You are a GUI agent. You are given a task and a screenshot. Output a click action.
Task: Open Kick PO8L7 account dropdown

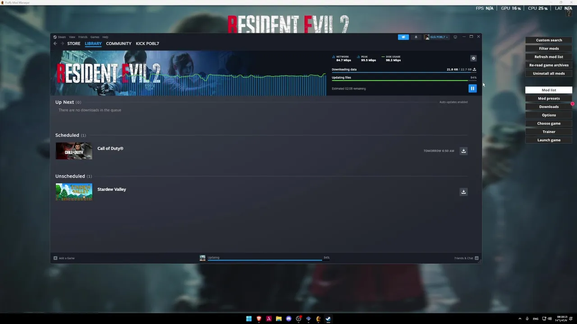click(x=436, y=37)
